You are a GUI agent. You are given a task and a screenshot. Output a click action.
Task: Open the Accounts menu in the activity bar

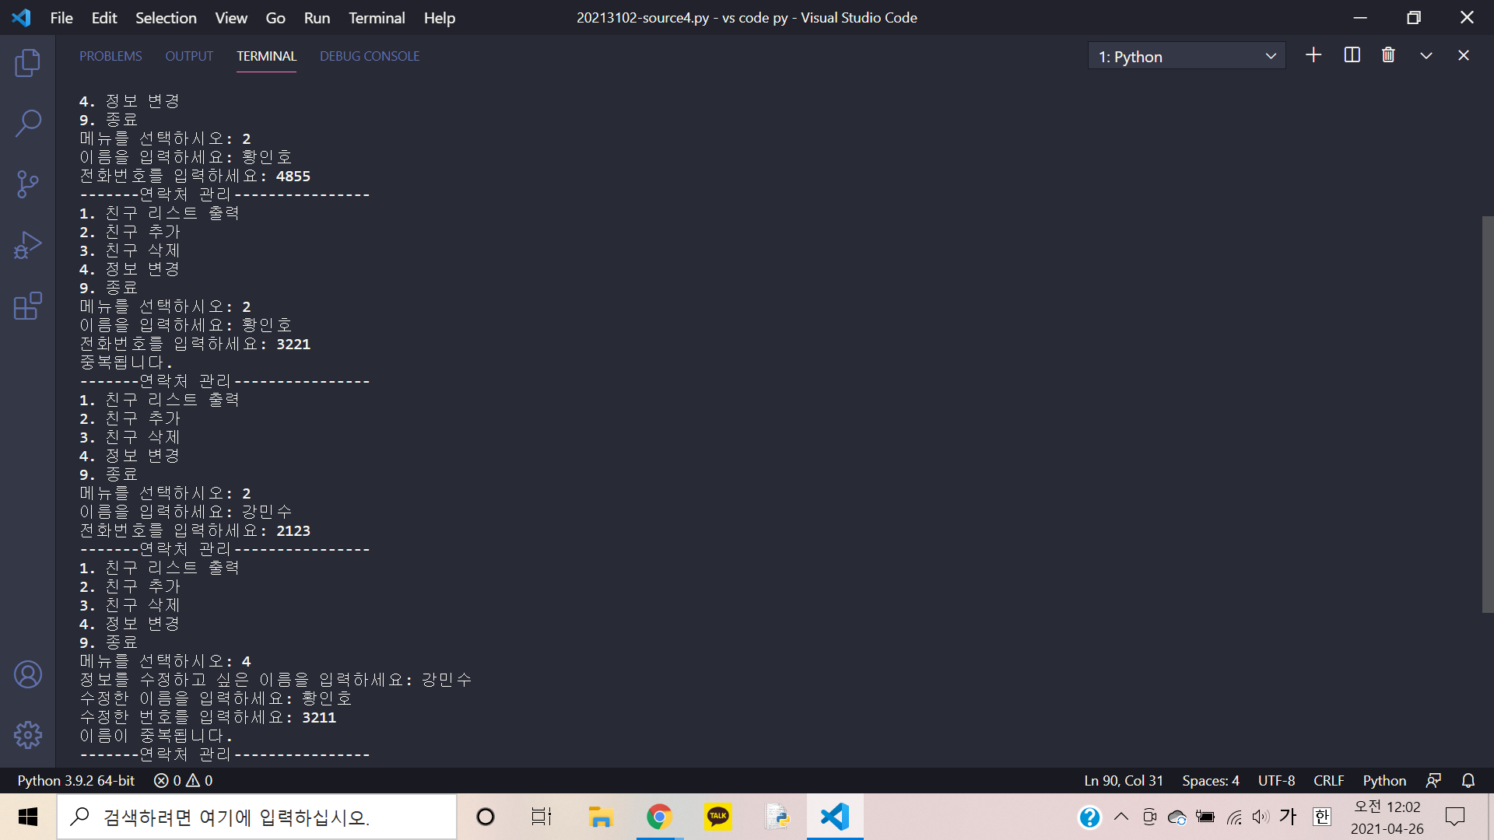28,674
